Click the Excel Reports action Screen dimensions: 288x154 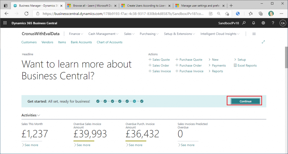point(245,65)
